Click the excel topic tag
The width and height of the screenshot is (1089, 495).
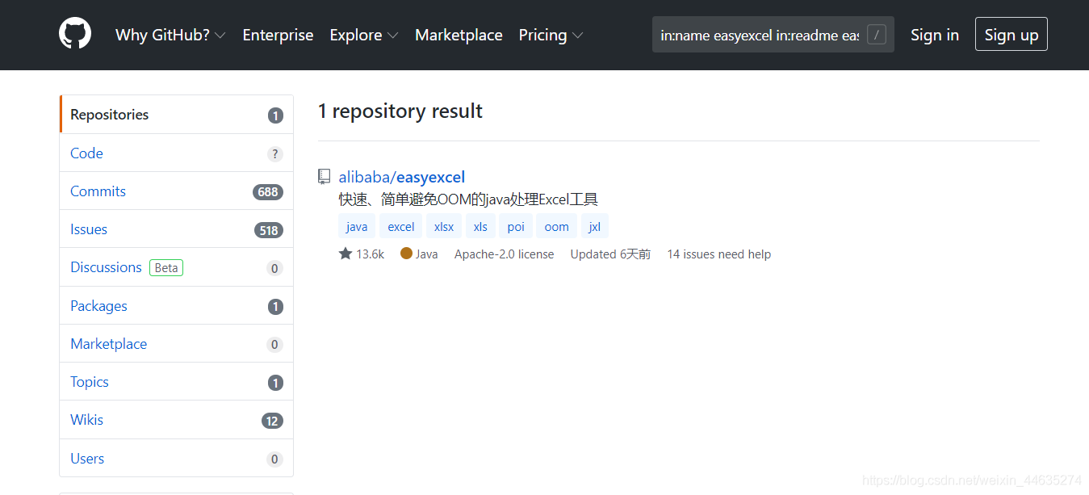(x=401, y=227)
